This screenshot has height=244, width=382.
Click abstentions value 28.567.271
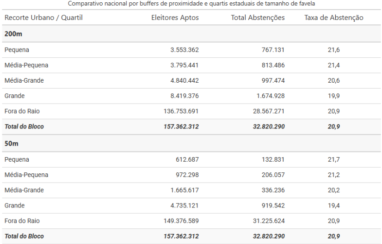pos(269,111)
